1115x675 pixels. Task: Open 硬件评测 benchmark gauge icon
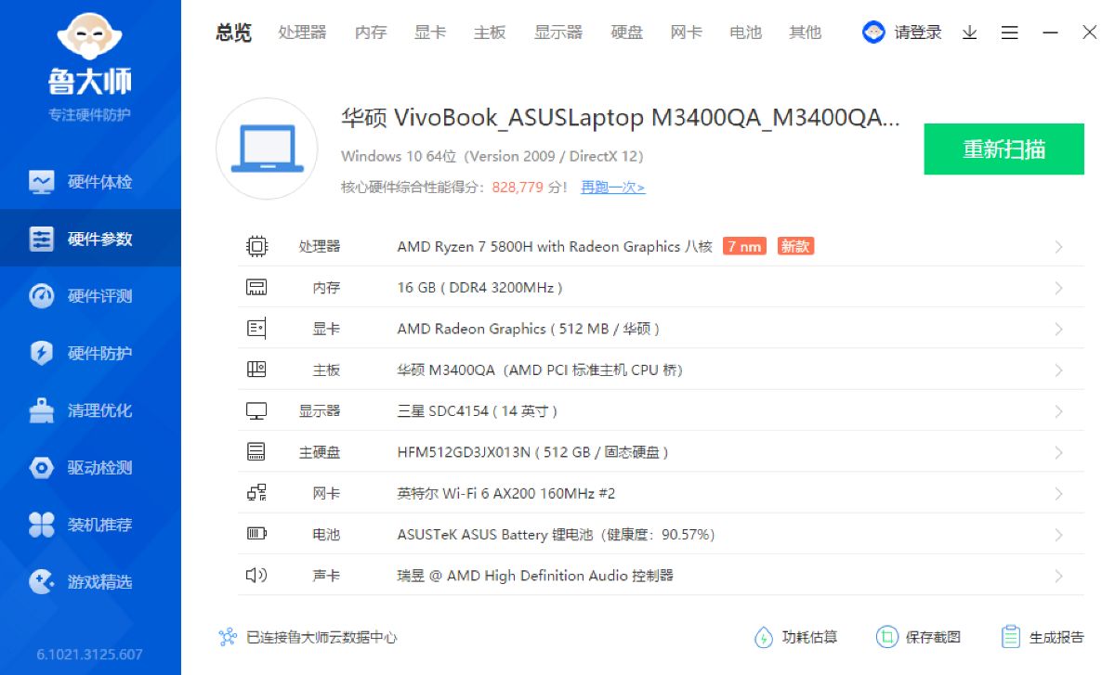click(x=42, y=296)
